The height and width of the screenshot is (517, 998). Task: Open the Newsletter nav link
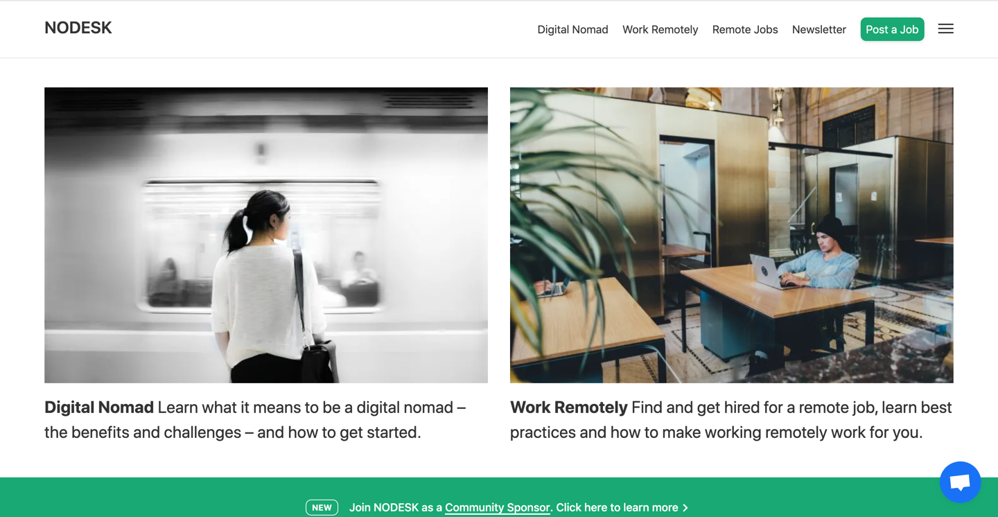(x=818, y=29)
